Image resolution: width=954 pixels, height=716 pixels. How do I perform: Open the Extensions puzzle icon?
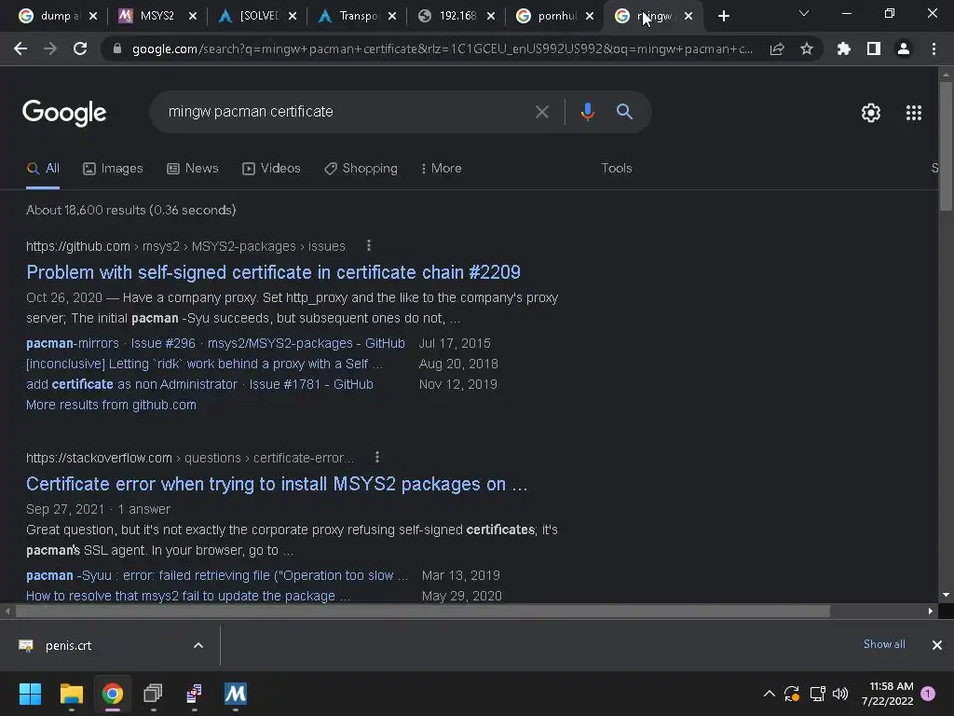844,48
